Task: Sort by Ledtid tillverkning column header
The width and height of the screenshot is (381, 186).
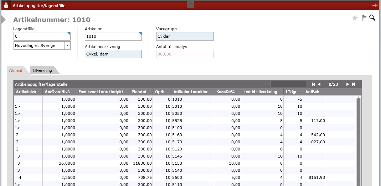Action: [x=262, y=92]
